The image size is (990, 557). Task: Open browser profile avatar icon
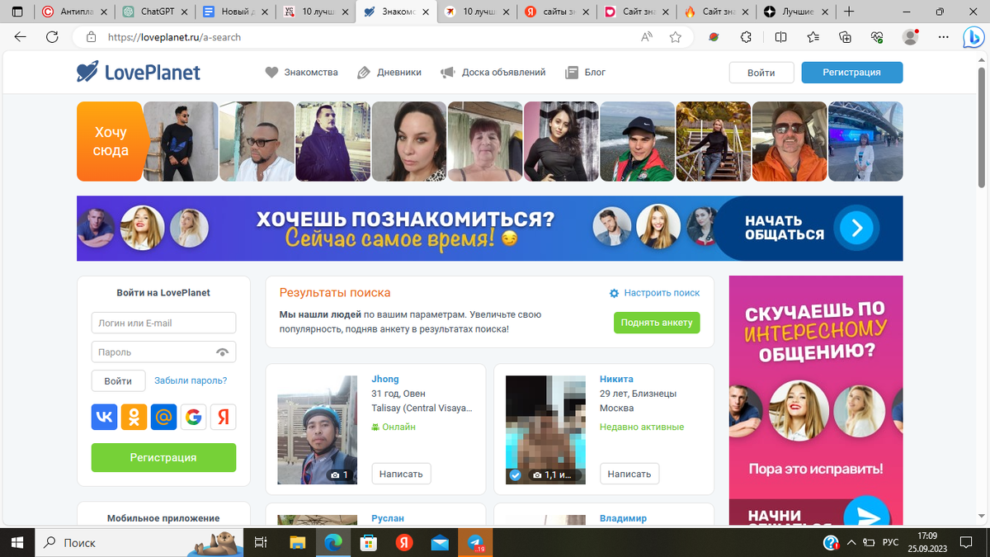click(910, 37)
